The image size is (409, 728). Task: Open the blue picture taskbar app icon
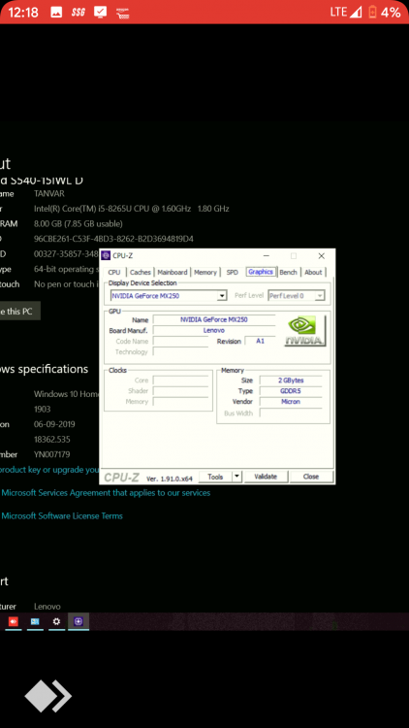(35, 621)
